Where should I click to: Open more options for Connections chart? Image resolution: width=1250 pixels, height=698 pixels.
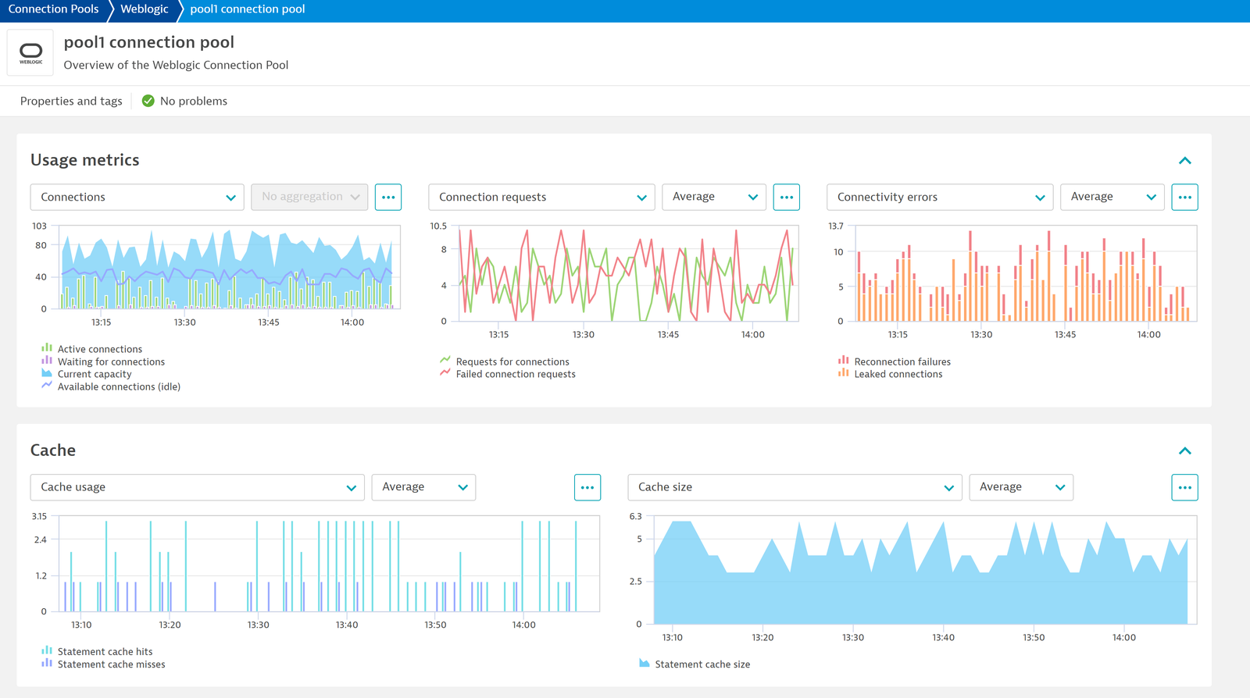click(x=388, y=197)
